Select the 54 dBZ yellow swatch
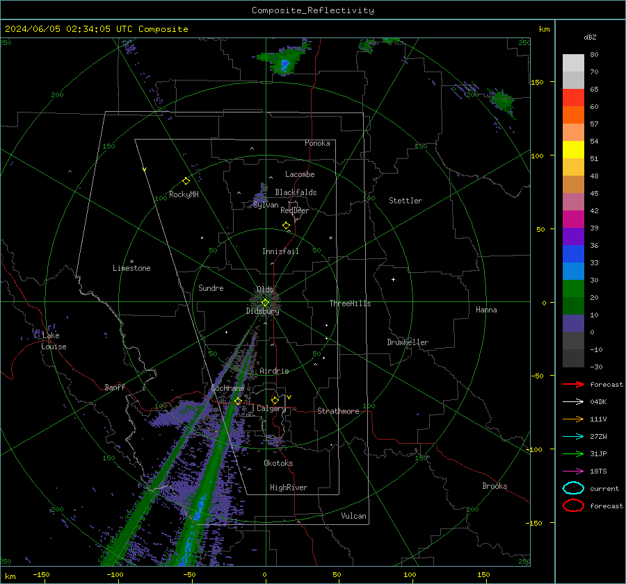Viewport: 626px width, 584px height. click(x=573, y=150)
